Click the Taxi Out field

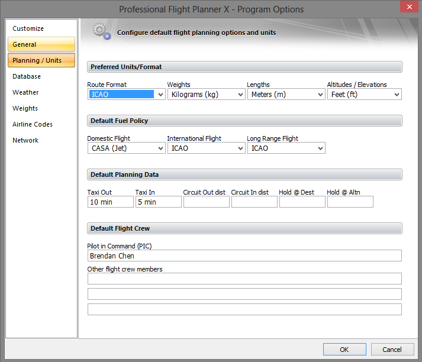point(110,202)
